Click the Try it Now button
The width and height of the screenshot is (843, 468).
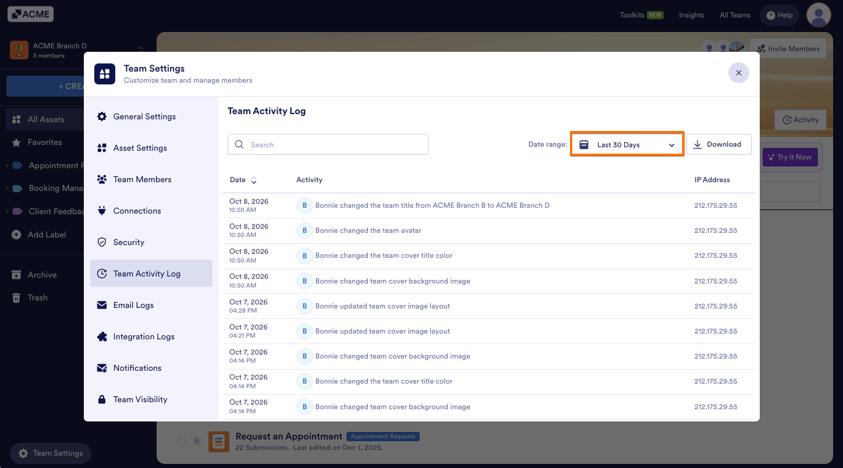pos(789,157)
